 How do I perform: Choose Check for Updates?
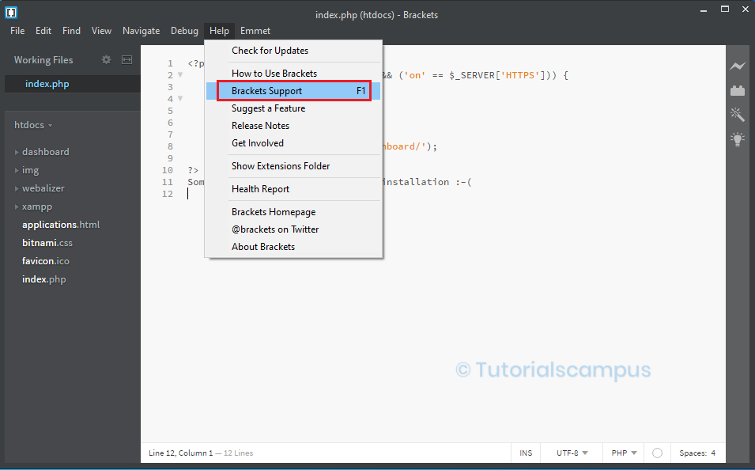(293, 51)
